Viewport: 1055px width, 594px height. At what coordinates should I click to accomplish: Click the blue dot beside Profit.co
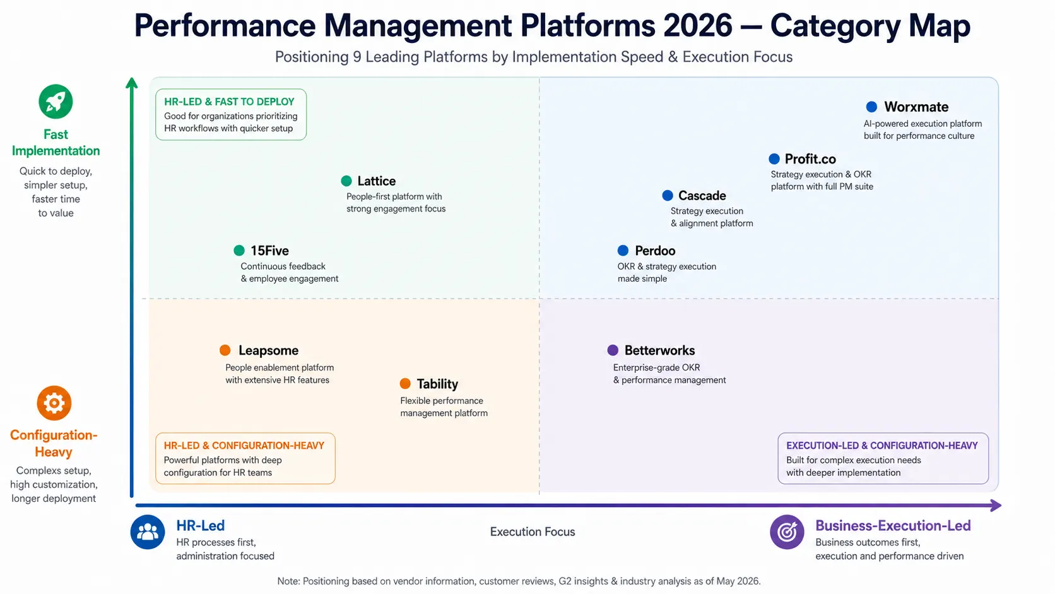774,158
